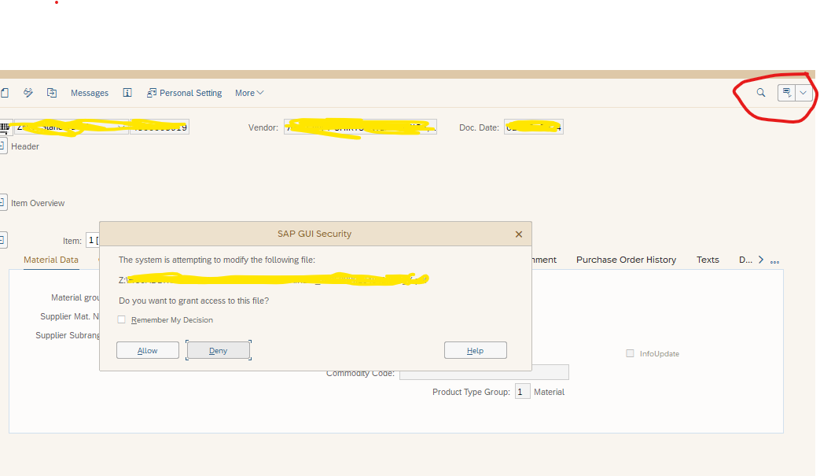Tick the Remember My Decision checkbox
This screenshot has width=820, height=476.
pyautogui.click(x=122, y=319)
